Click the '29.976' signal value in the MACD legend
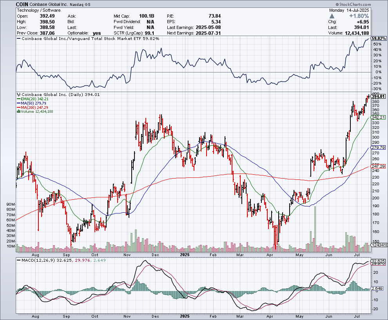Screen dimensions: 388x320 click(x=82, y=260)
